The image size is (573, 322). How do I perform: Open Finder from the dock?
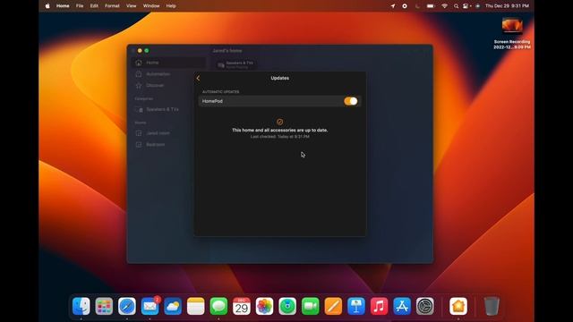[81, 306]
